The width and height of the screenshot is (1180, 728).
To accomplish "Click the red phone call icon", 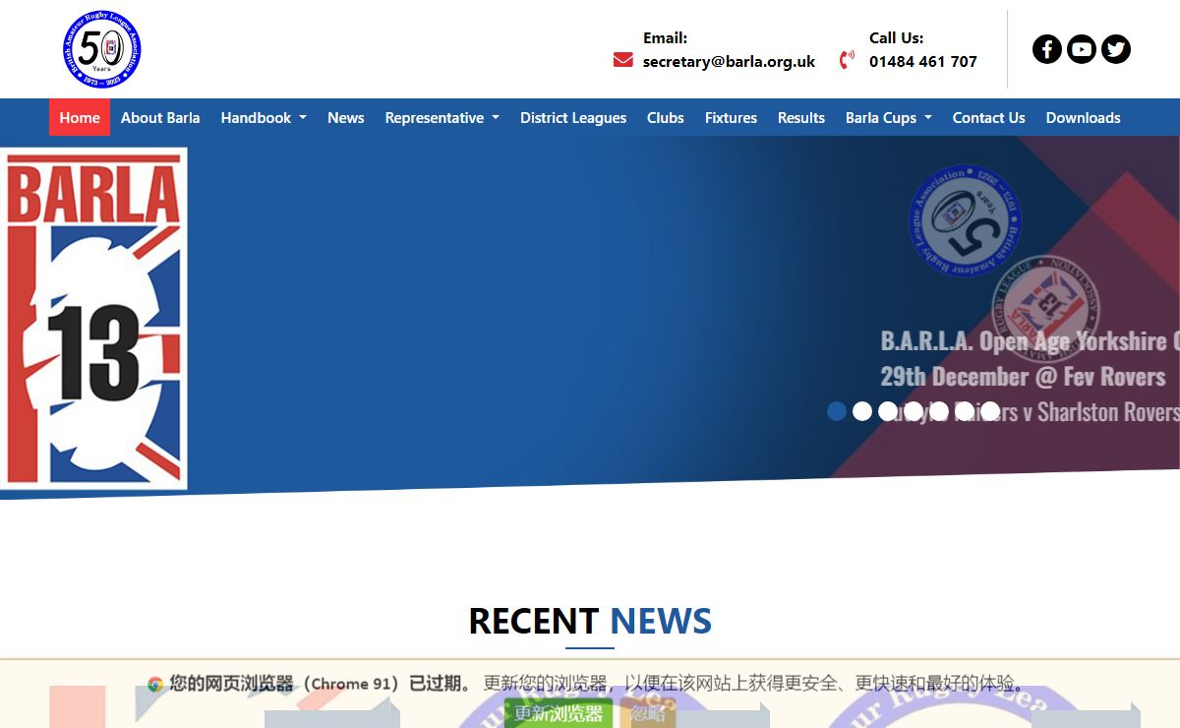I will click(847, 60).
